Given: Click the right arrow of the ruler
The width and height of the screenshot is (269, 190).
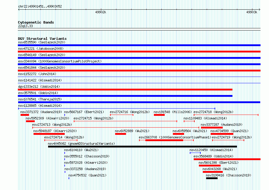Looking at the screenshot, I should (260, 10).
